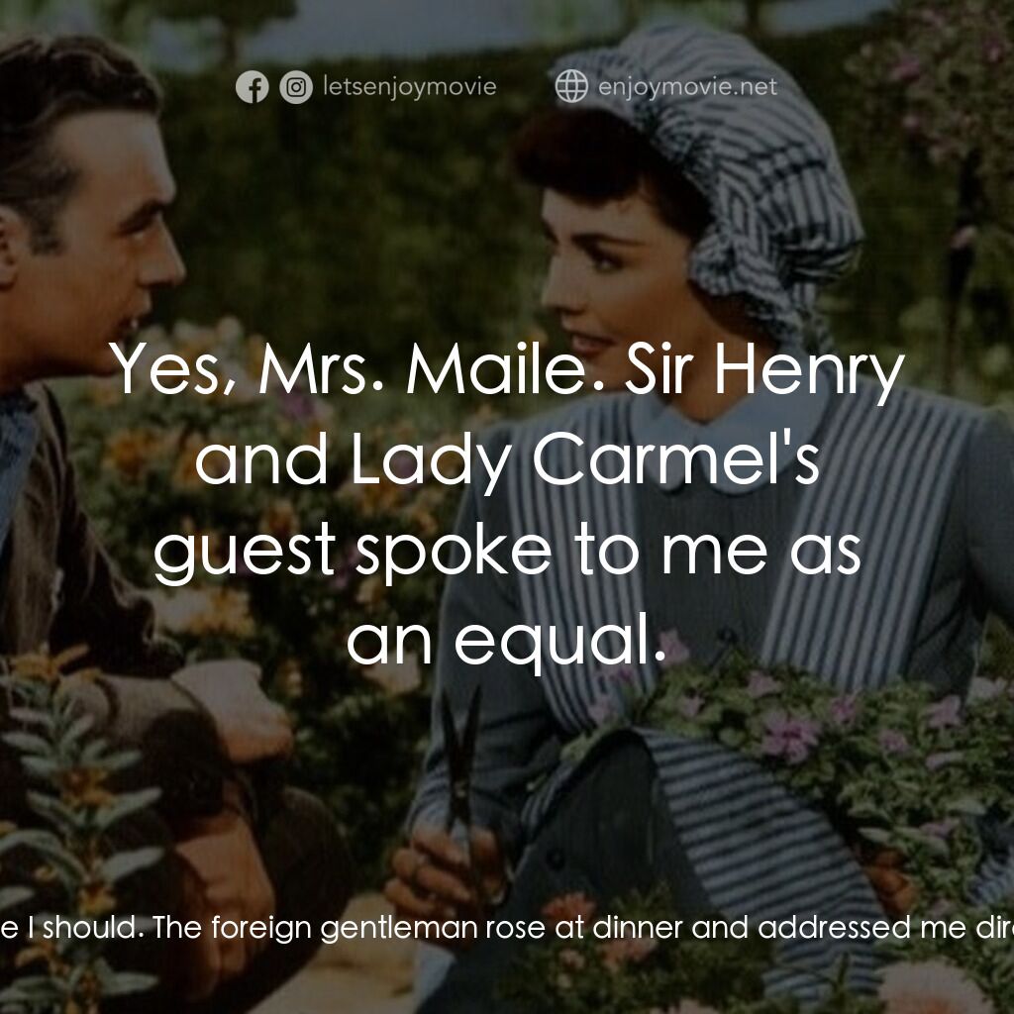The height and width of the screenshot is (1014, 1014).
Task: Visit the enjoymovie.net link
Action: click(x=687, y=87)
